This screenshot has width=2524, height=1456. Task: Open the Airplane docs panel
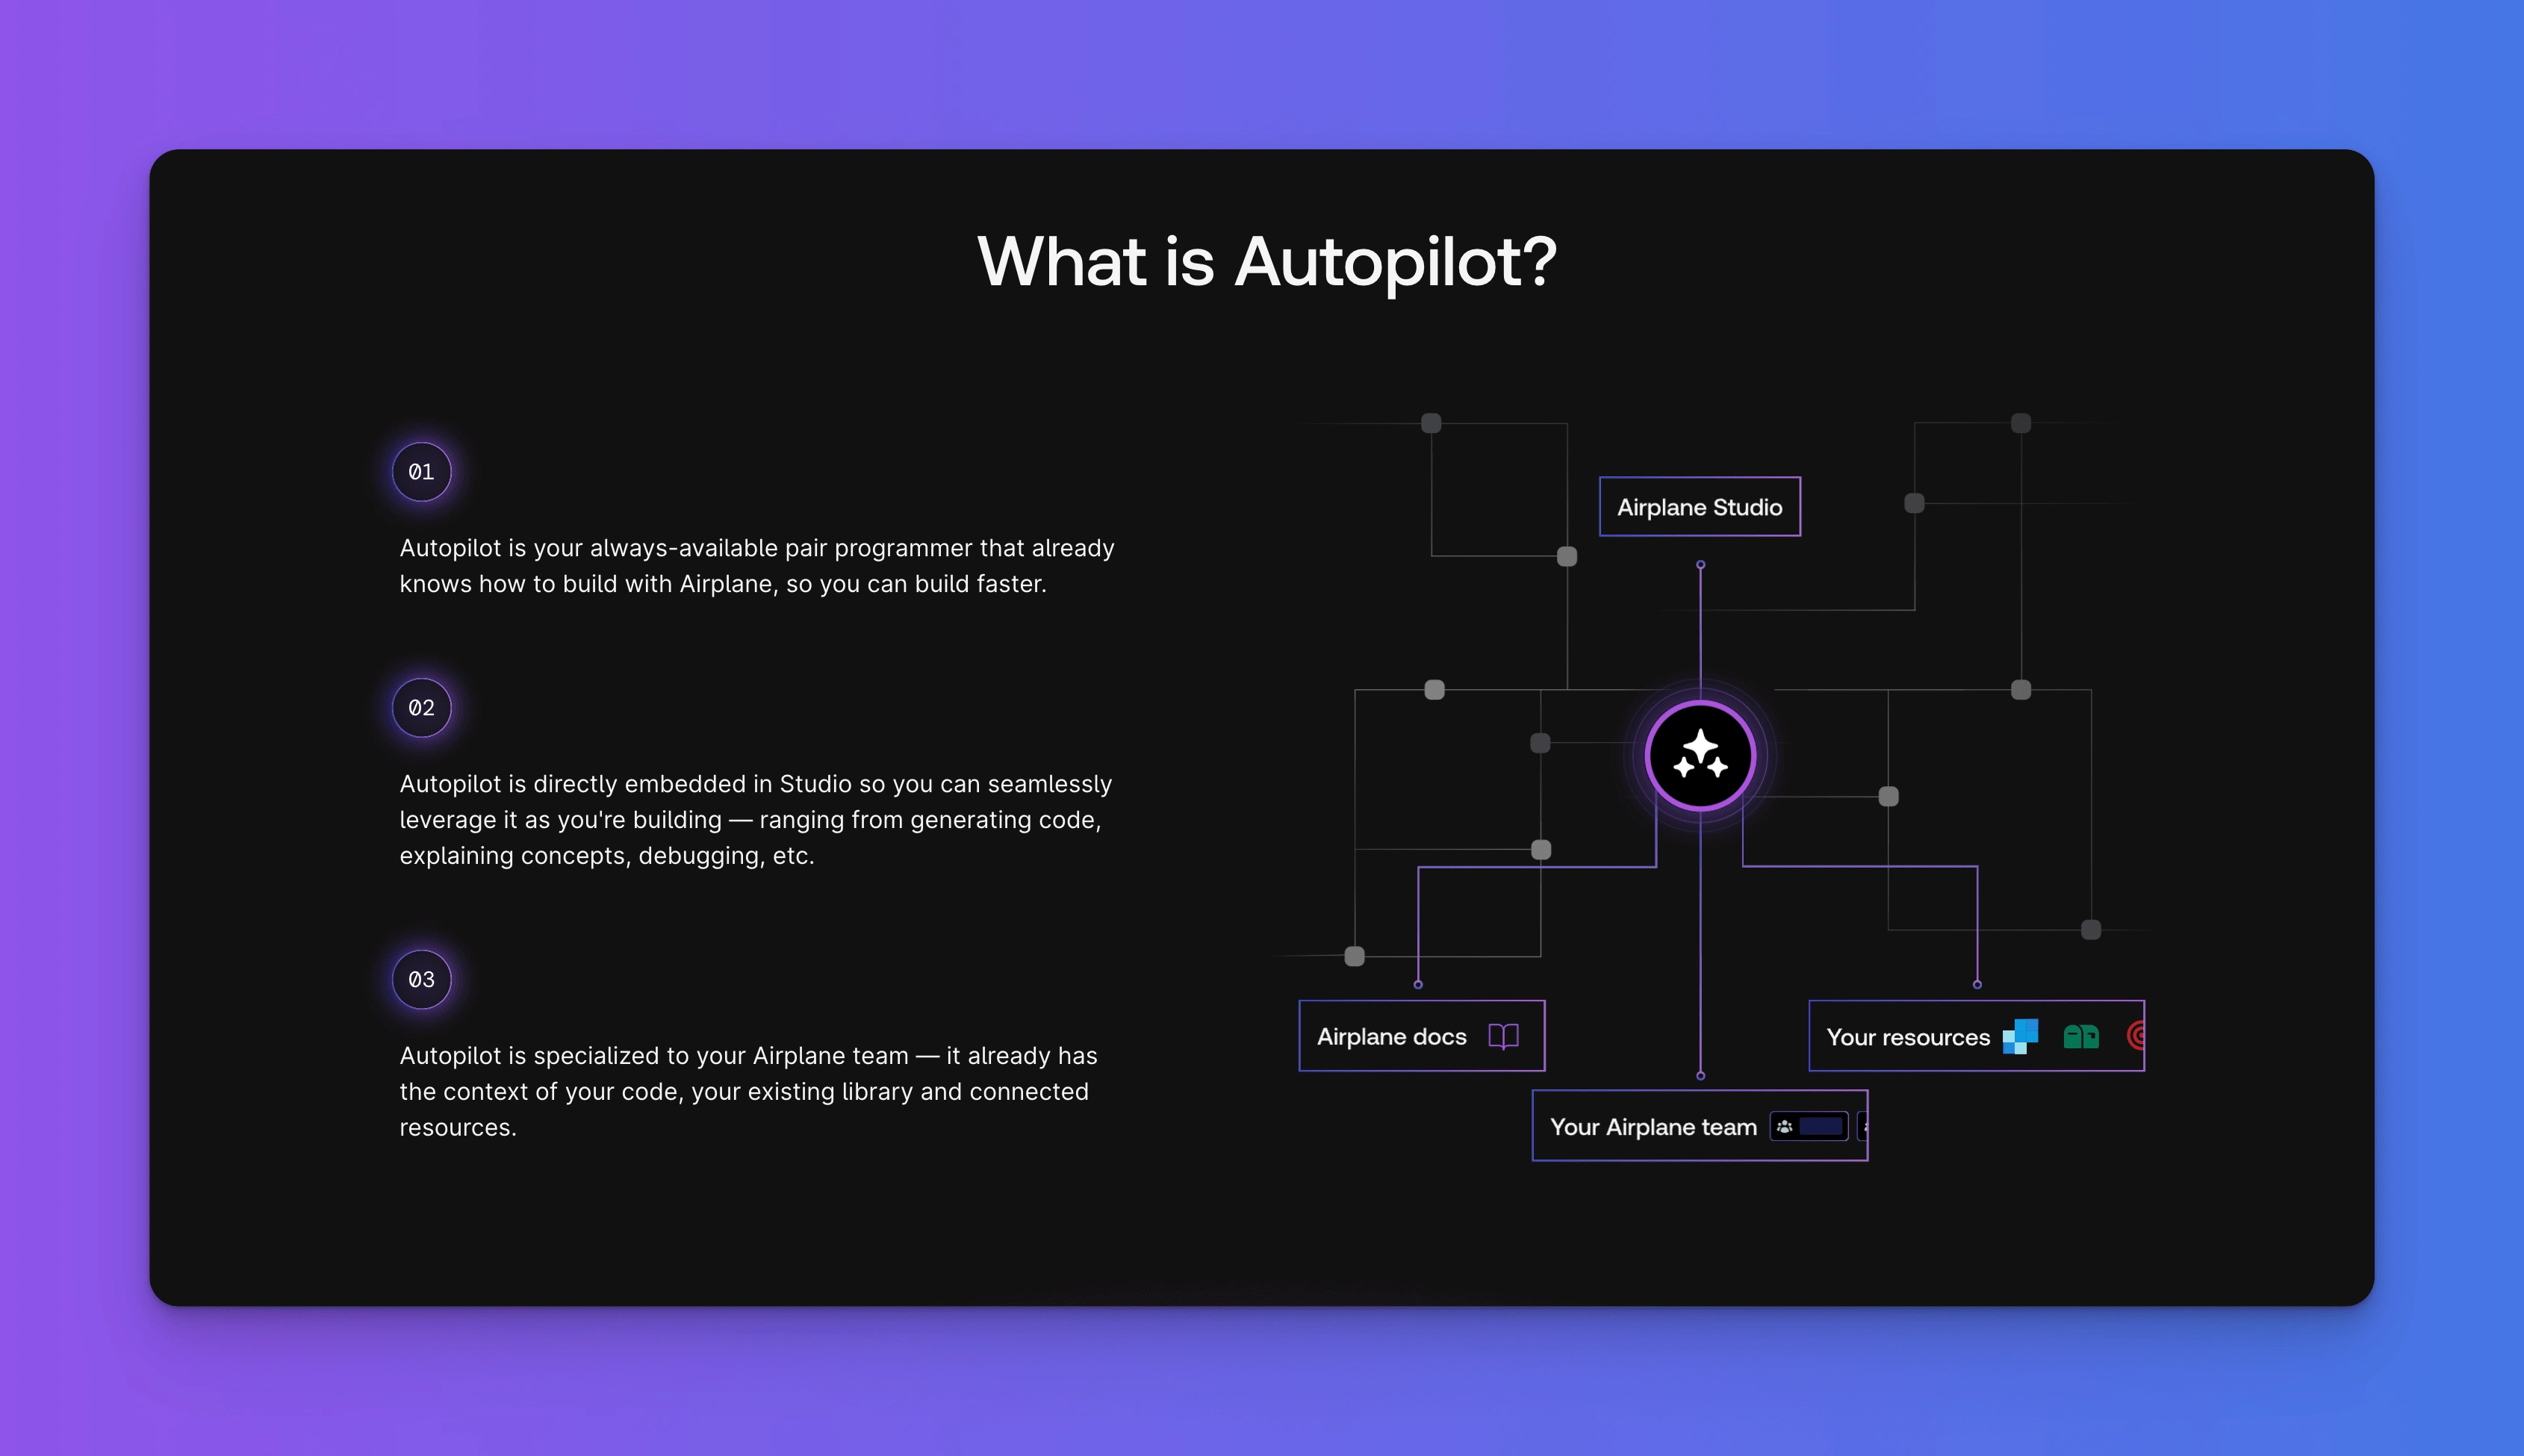click(1418, 1035)
